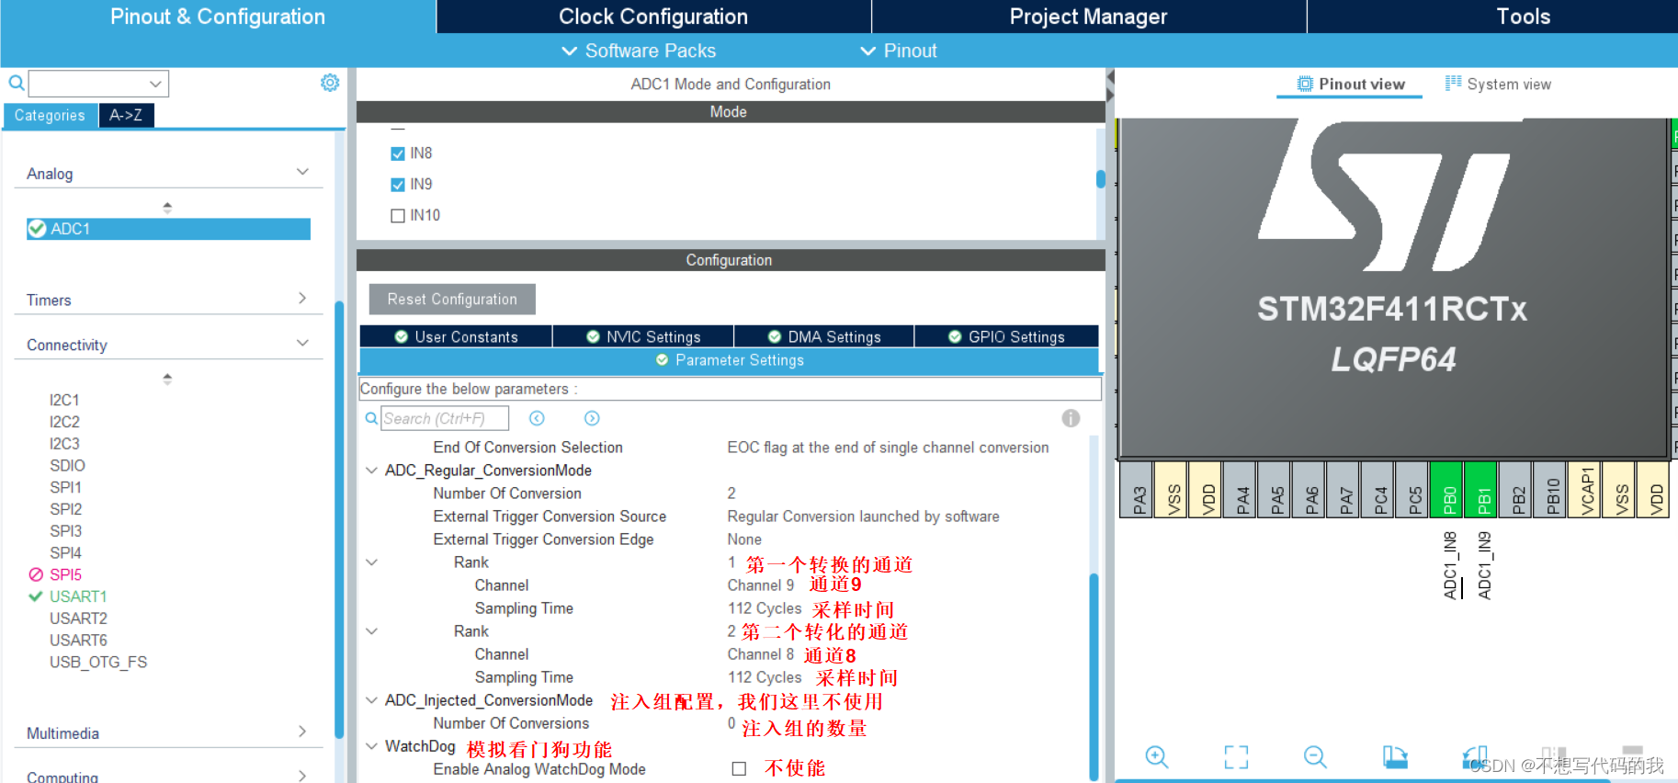This screenshot has height=783, width=1678.
Task: Switch to Project Manager tab
Action: point(1088,17)
